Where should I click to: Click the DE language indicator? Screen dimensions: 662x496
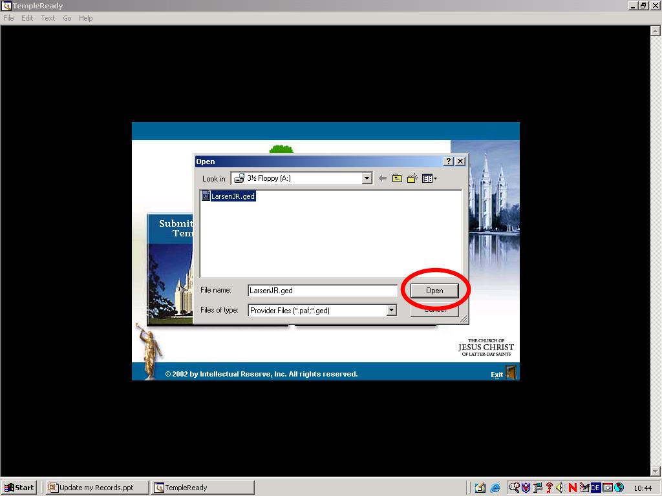point(595,488)
